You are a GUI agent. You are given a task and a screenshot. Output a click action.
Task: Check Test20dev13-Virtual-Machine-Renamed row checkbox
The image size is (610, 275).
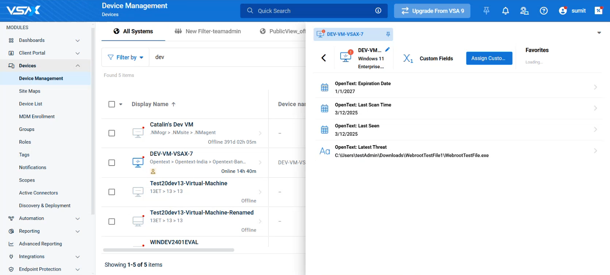pyautogui.click(x=112, y=221)
